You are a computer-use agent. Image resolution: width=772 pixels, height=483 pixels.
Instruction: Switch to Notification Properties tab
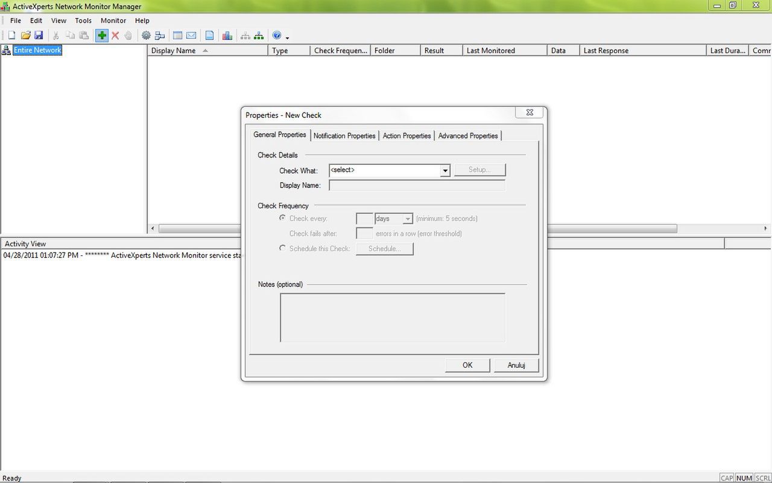coord(344,136)
